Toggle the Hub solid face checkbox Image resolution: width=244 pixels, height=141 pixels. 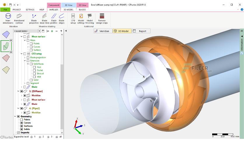pyautogui.click(x=34, y=67)
